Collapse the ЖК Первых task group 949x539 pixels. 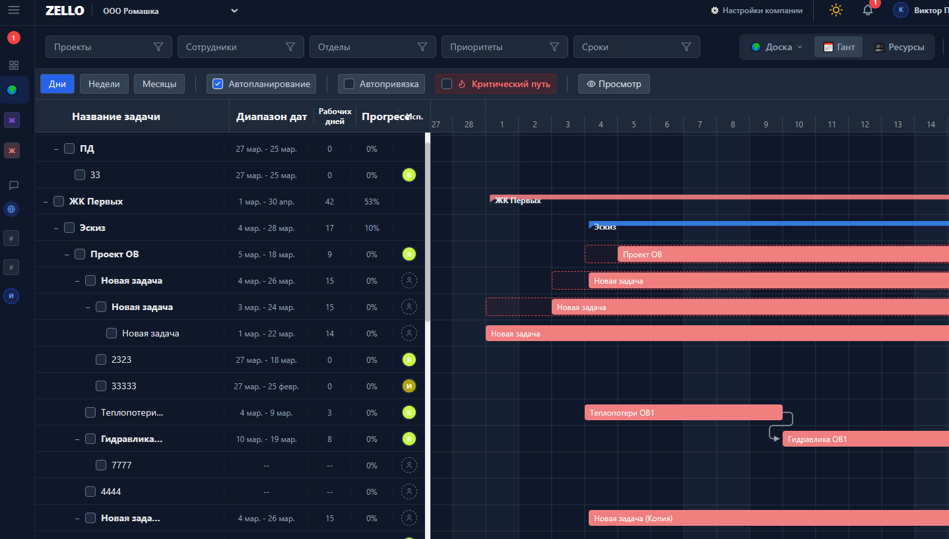[46, 201]
